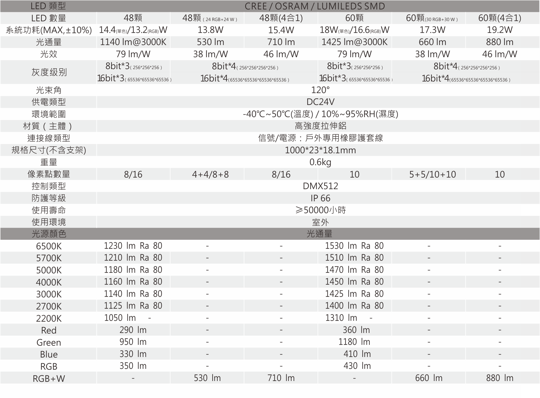Click the IP 66 protection rating

(320, 198)
